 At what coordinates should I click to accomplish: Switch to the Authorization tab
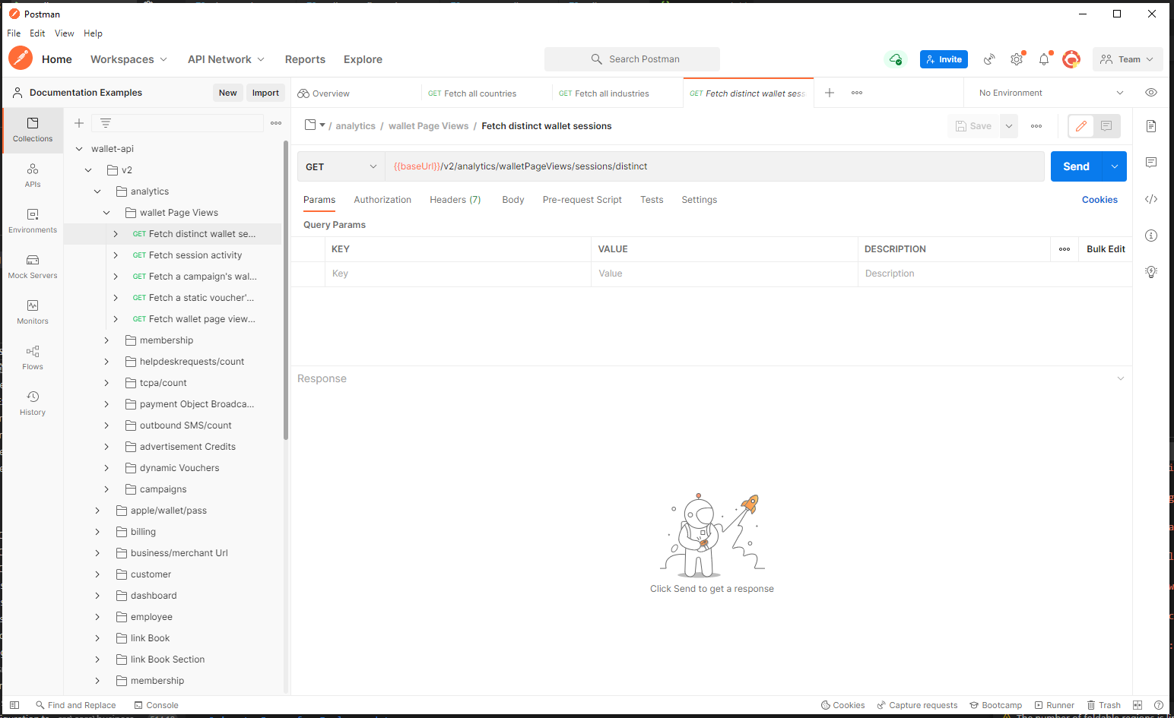pos(382,200)
